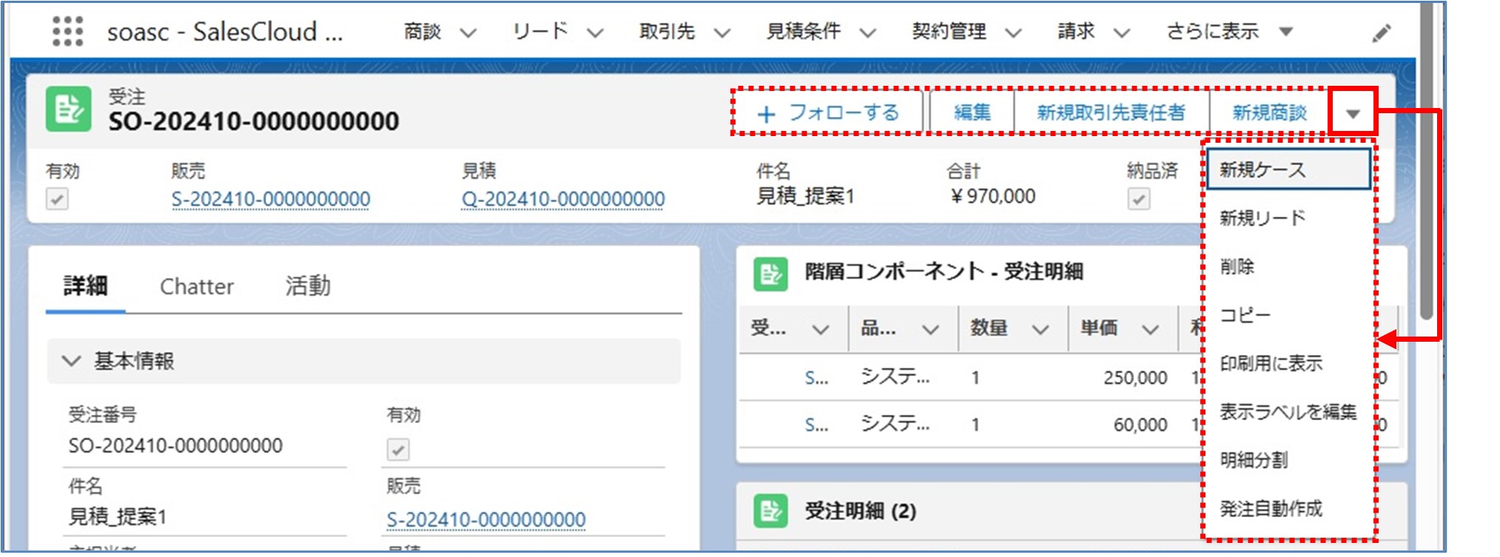Click the 取引先 navigation tab
The width and height of the screenshot is (1500, 557).
click(x=667, y=32)
